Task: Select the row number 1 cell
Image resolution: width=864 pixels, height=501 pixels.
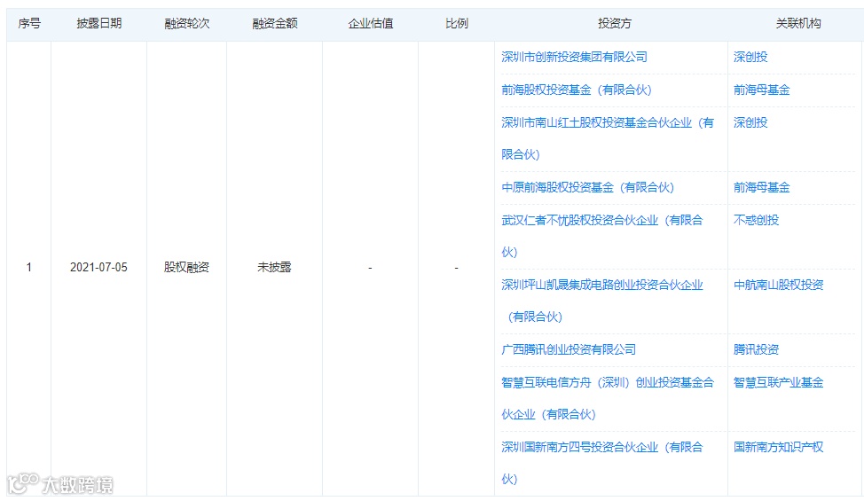Action: (x=28, y=268)
